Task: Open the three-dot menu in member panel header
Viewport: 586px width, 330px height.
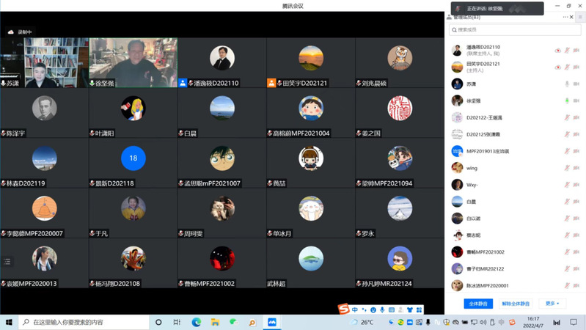Action: point(565,17)
